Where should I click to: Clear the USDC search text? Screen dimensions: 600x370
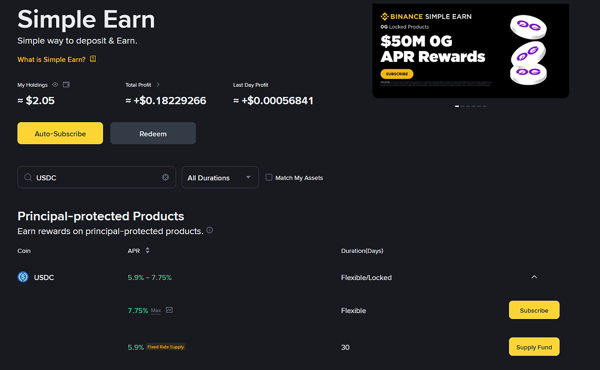coord(165,177)
